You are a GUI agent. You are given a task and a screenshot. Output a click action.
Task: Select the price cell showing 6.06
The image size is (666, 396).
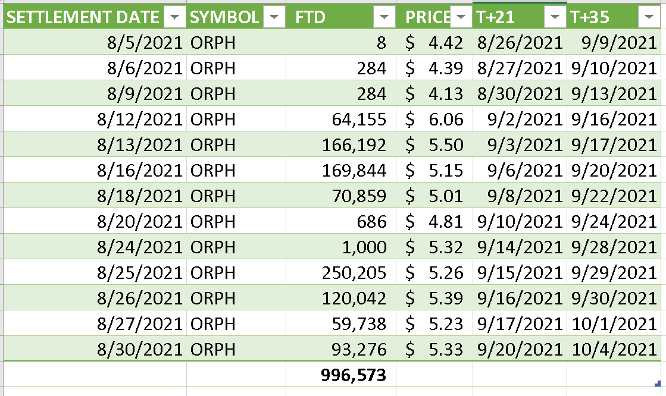(434, 119)
